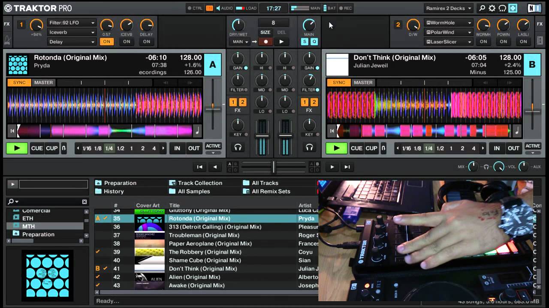This screenshot has width=549, height=308.
Task: Open the Delay effect dropdown
Action: coord(72,41)
